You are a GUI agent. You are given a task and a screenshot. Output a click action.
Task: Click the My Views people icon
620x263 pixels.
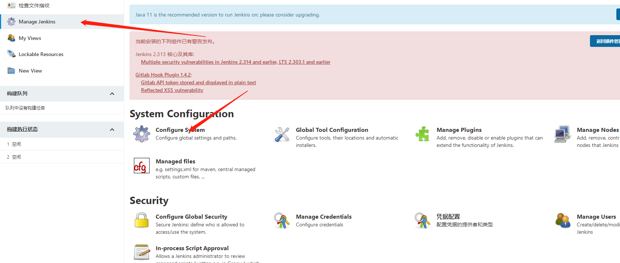pos(11,38)
